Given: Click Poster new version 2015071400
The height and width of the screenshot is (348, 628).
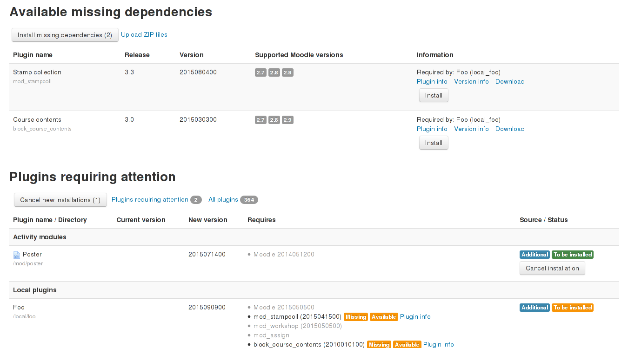Looking at the screenshot, I should coord(207,254).
